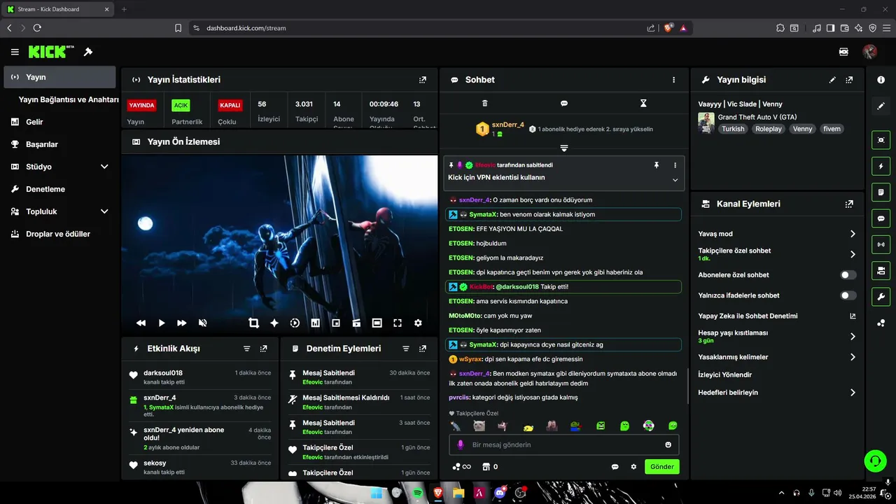The width and height of the screenshot is (896, 504).
Task: Go to the Gelir page
Action: (x=59, y=122)
